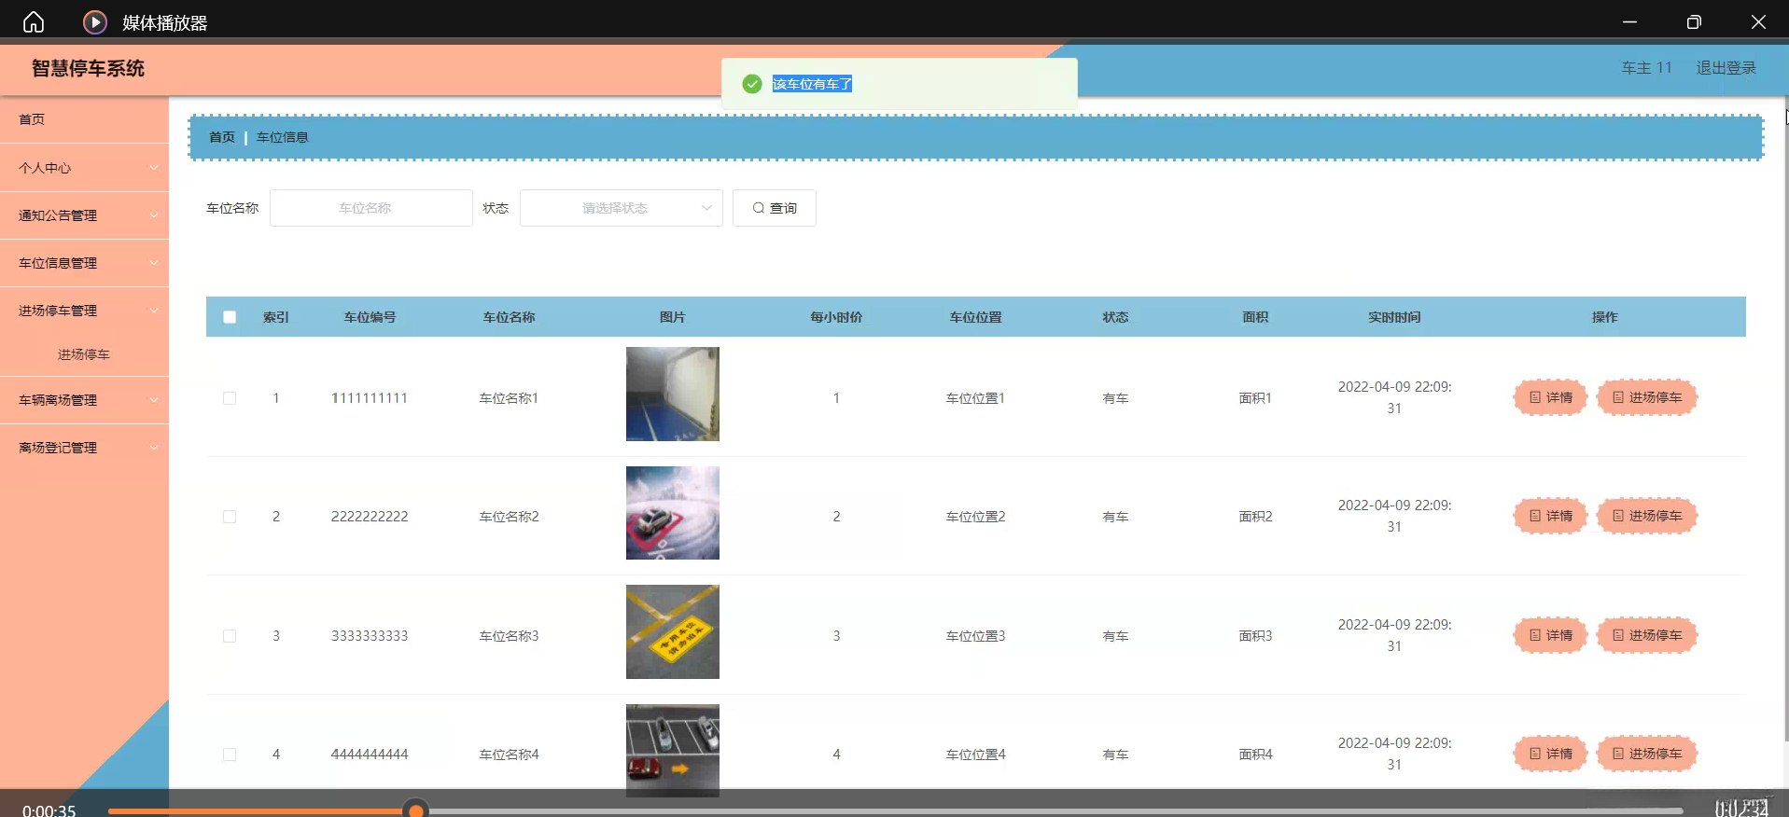Screen dimensions: 1789x817
Task: Click the media player play logo icon
Action: 95,22
